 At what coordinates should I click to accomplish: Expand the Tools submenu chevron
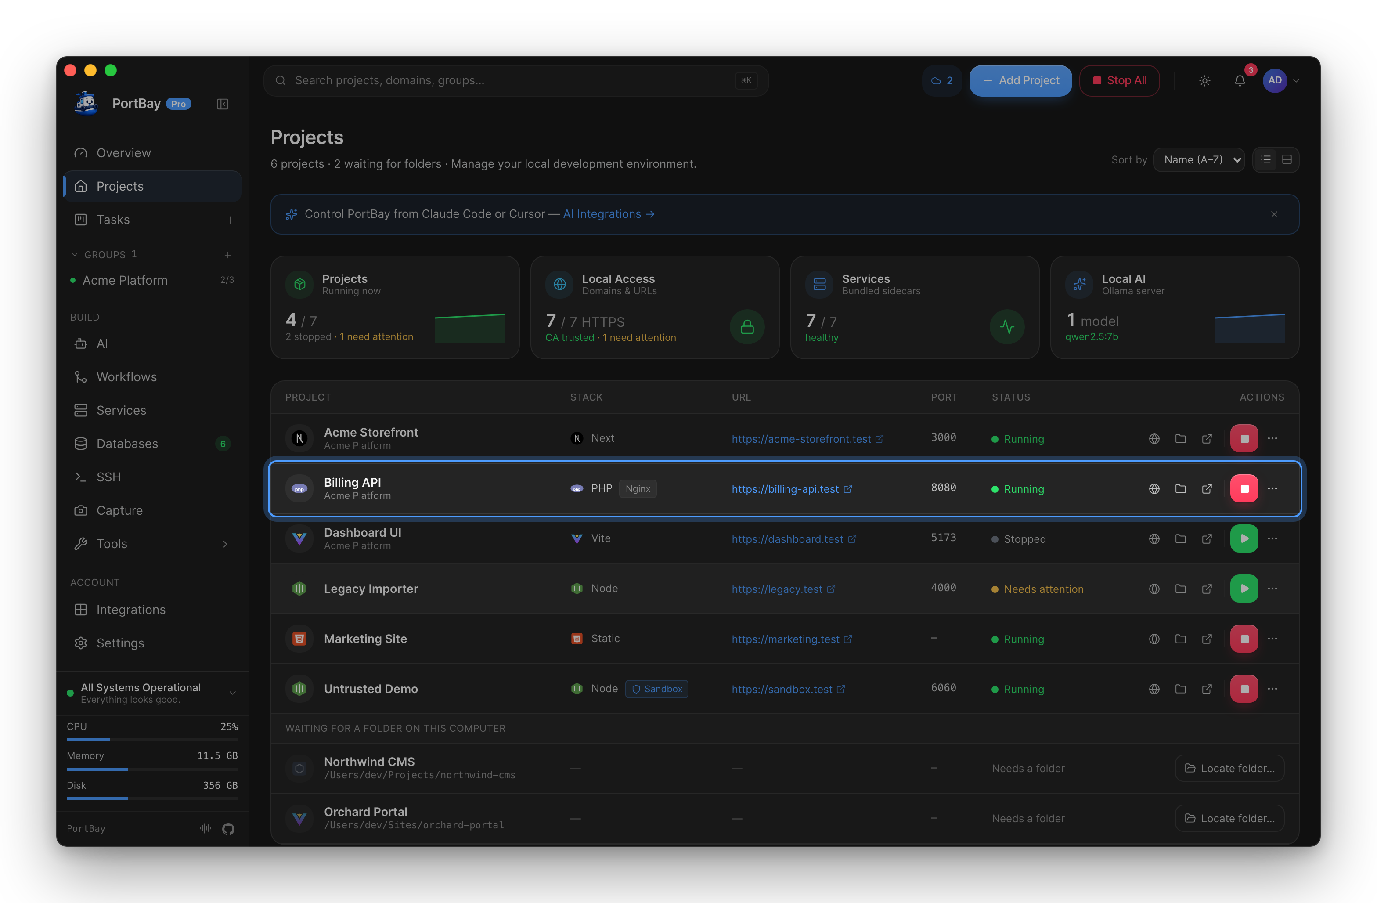(225, 544)
